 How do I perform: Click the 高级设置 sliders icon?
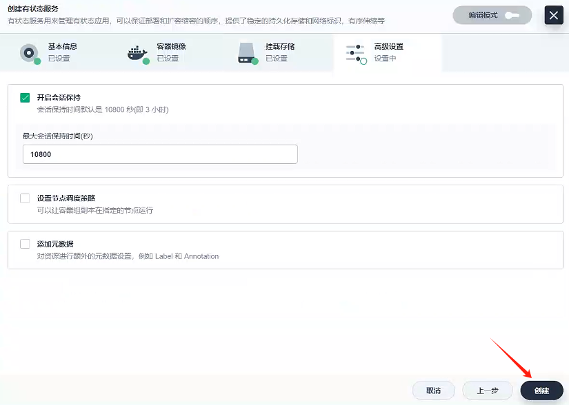[356, 54]
